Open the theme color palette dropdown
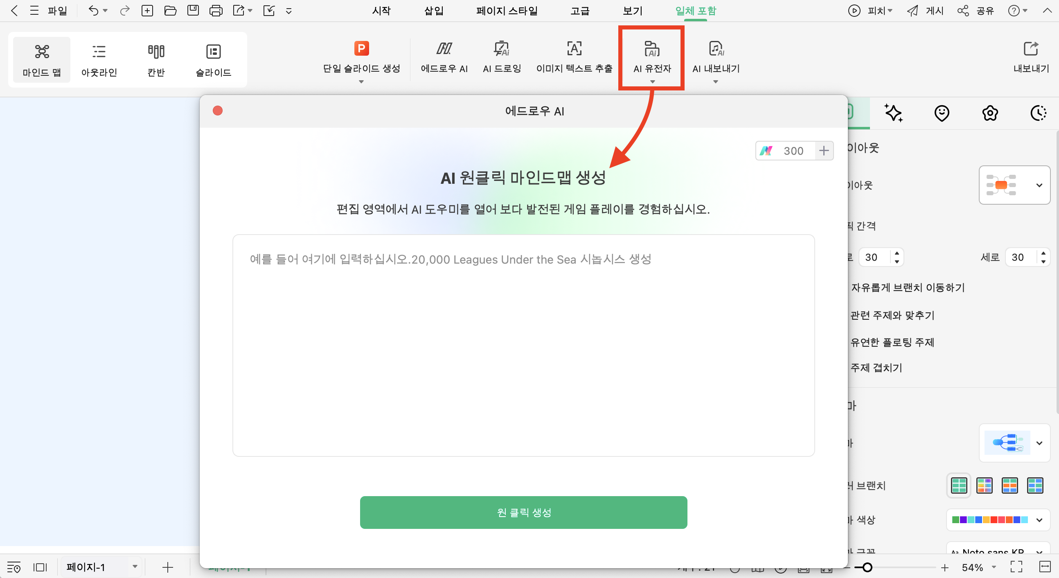Viewport: 1059px width, 578px height. pos(998,519)
